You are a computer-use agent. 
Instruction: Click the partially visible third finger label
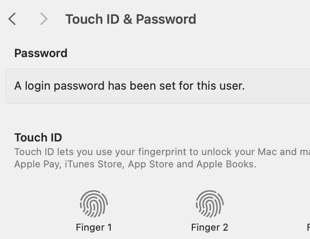click(308, 227)
